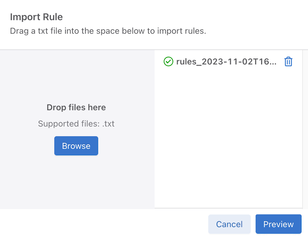Continue to the rule preview via Preview button
The height and width of the screenshot is (238, 308).
278,224
